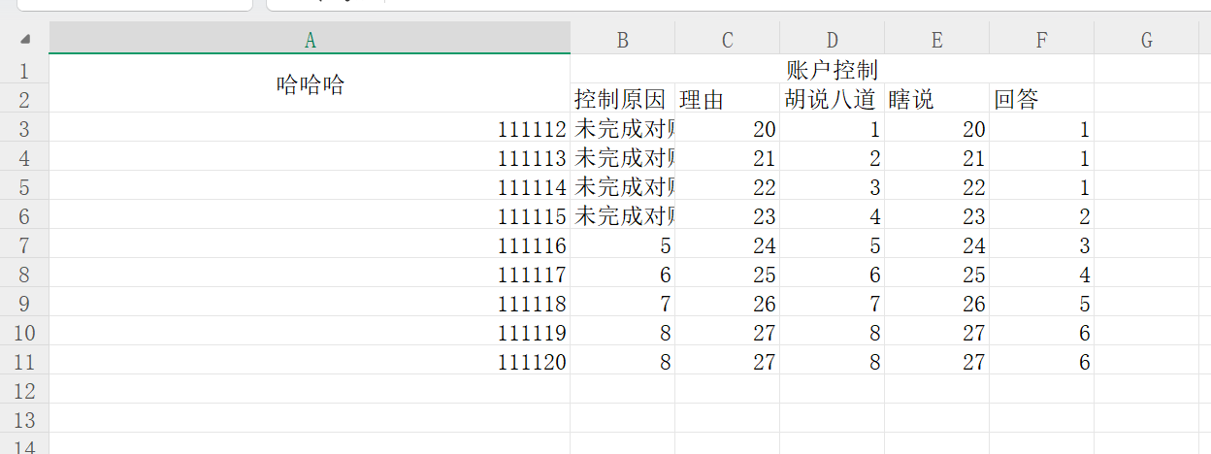This screenshot has height=454, width=1211.
Task: Select the 瞎说 header cell
Action: pos(936,99)
